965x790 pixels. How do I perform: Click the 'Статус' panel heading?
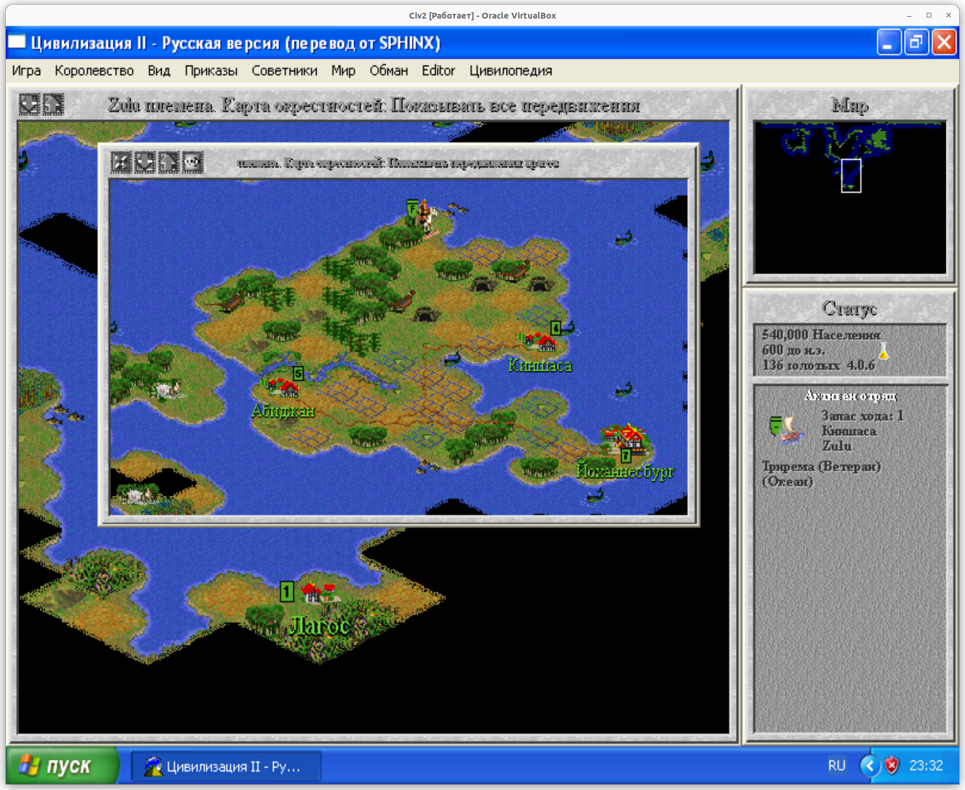[x=849, y=308]
